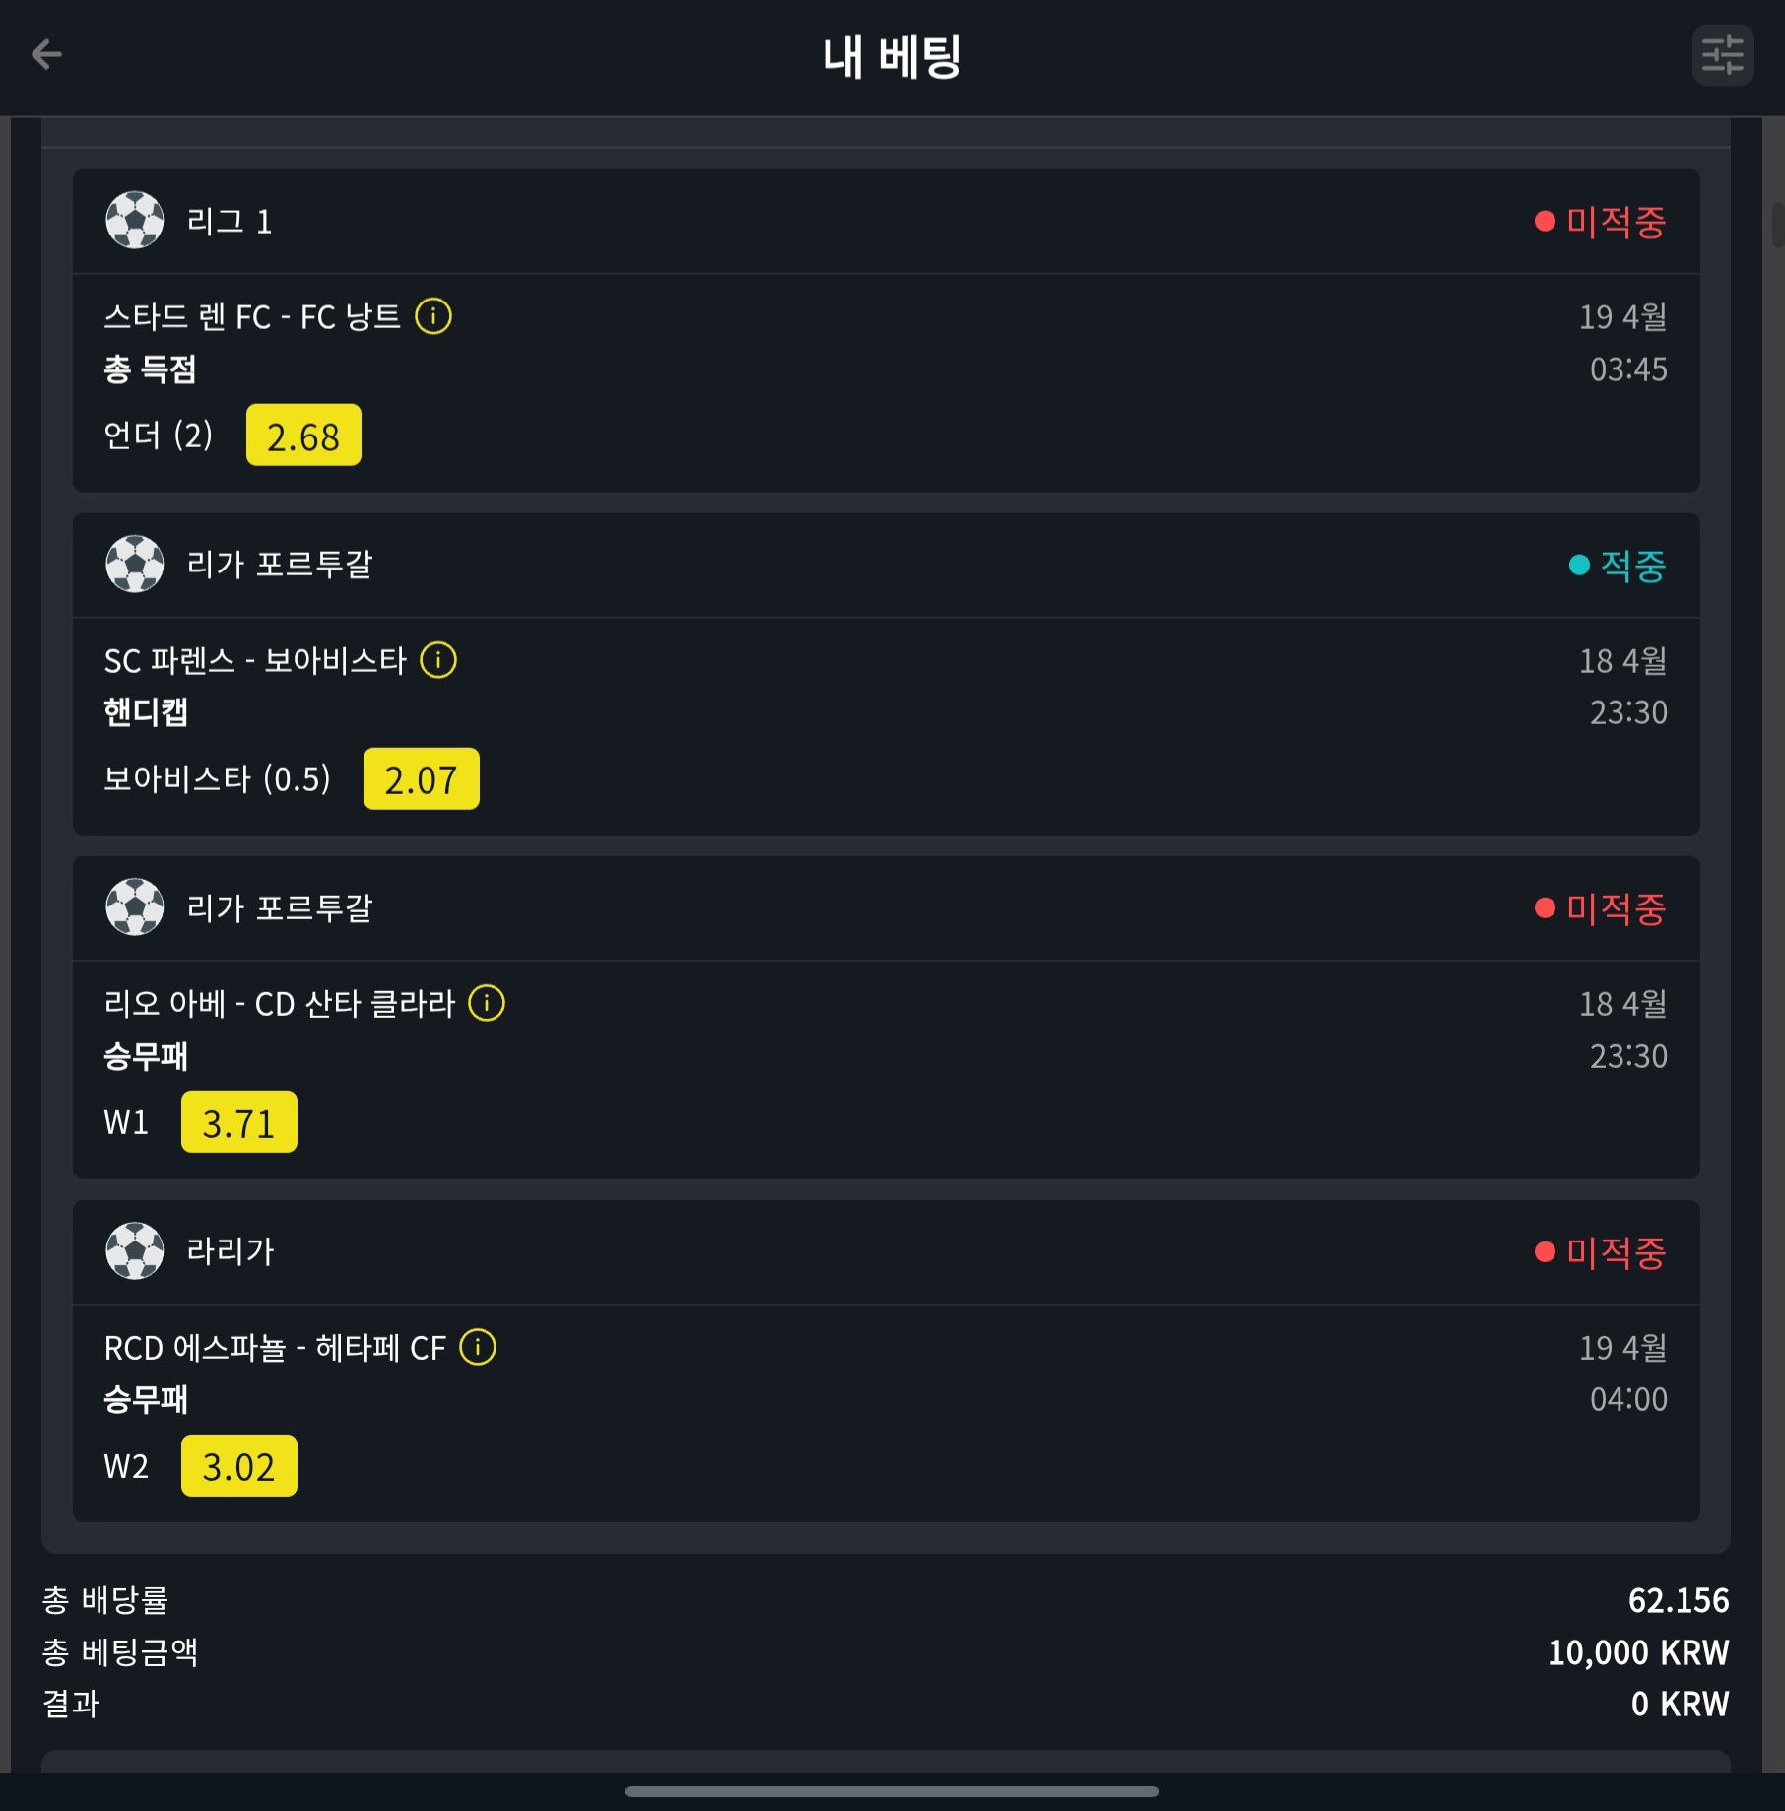Click the 총 배당률 value 62.156
Viewport: 1785px width, 1811px height.
1678,1599
